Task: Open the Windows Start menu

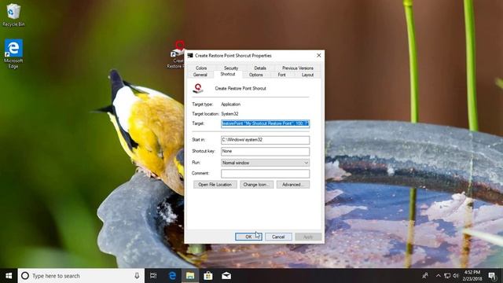Action: click(x=9, y=276)
